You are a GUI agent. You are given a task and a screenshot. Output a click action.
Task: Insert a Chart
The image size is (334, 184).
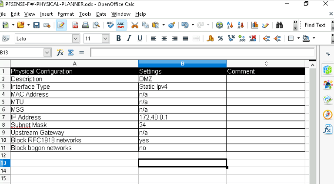pos(255,25)
